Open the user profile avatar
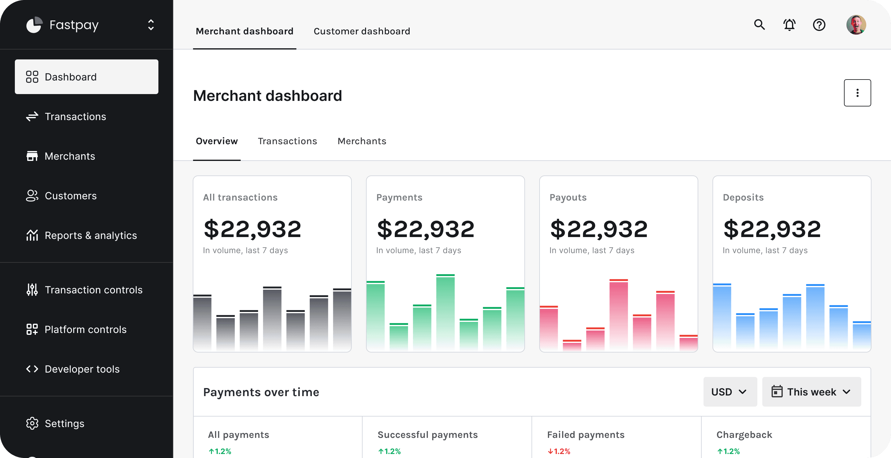Screen dimensions: 891x458 click(856, 25)
